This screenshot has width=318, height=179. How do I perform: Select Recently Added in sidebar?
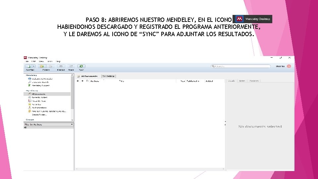[39, 97]
